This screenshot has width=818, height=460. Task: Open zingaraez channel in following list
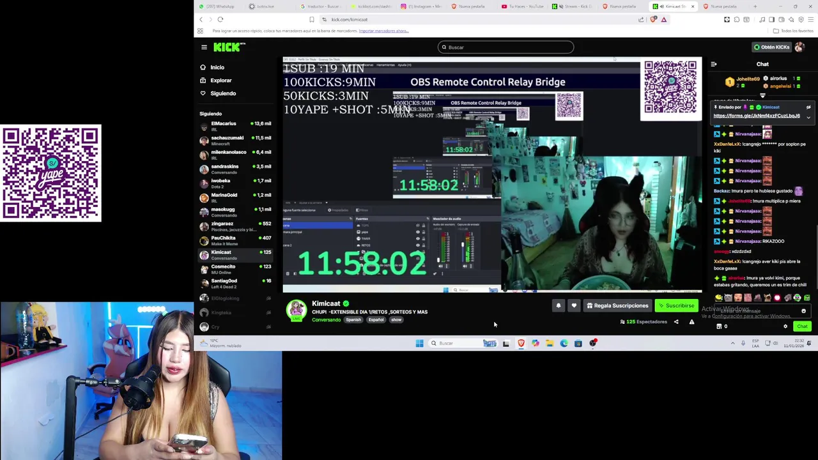pos(235,226)
